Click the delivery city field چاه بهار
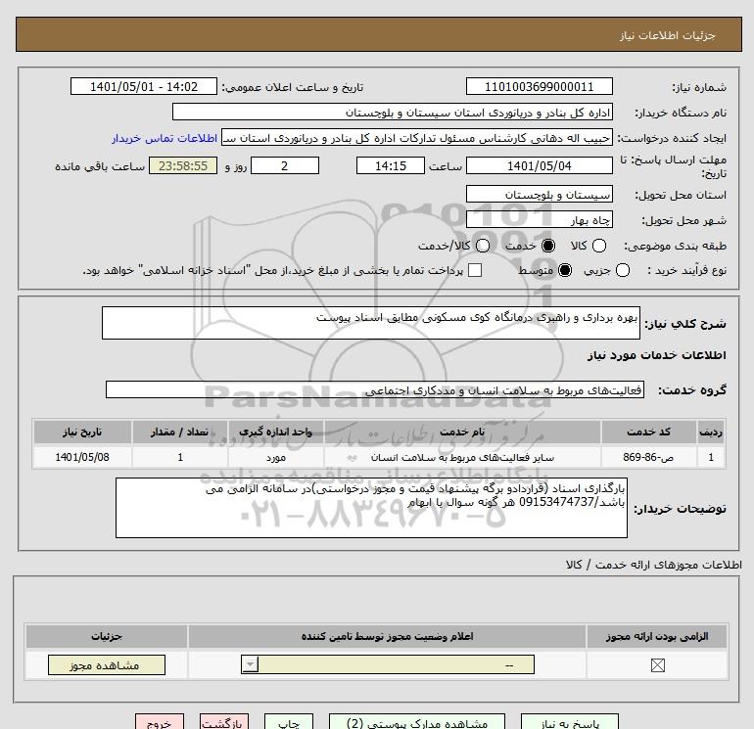The image size is (754, 729). (539, 219)
